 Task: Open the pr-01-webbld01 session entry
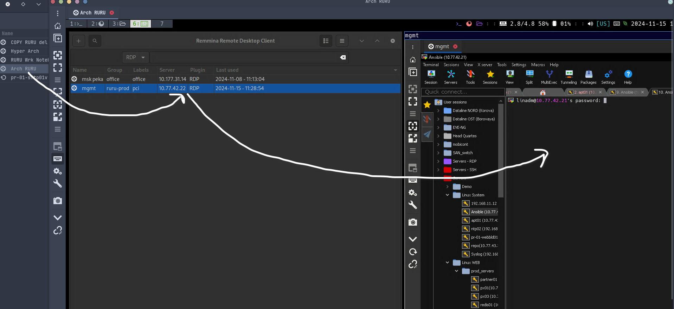480,237
